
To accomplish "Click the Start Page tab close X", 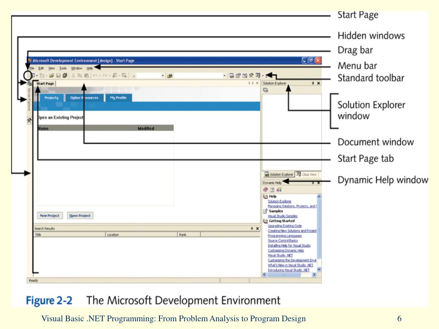I will point(257,83).
